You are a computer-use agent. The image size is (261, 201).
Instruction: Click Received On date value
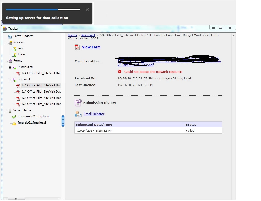tap(154, 78)
